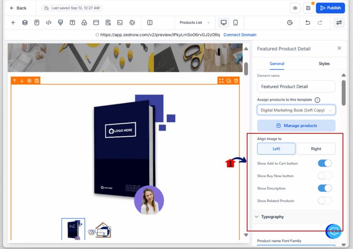The width and height of the screenshot is (353, 249).
Task: Click the Connect Domain link
Action: pyautogui.click(x=240, y=34)
